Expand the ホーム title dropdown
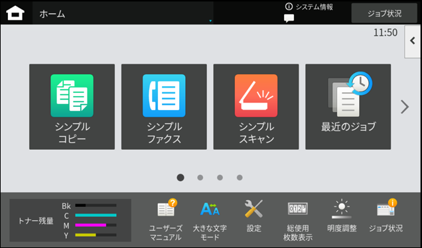Viewport: 422px width, 248px height. point(123,13)
